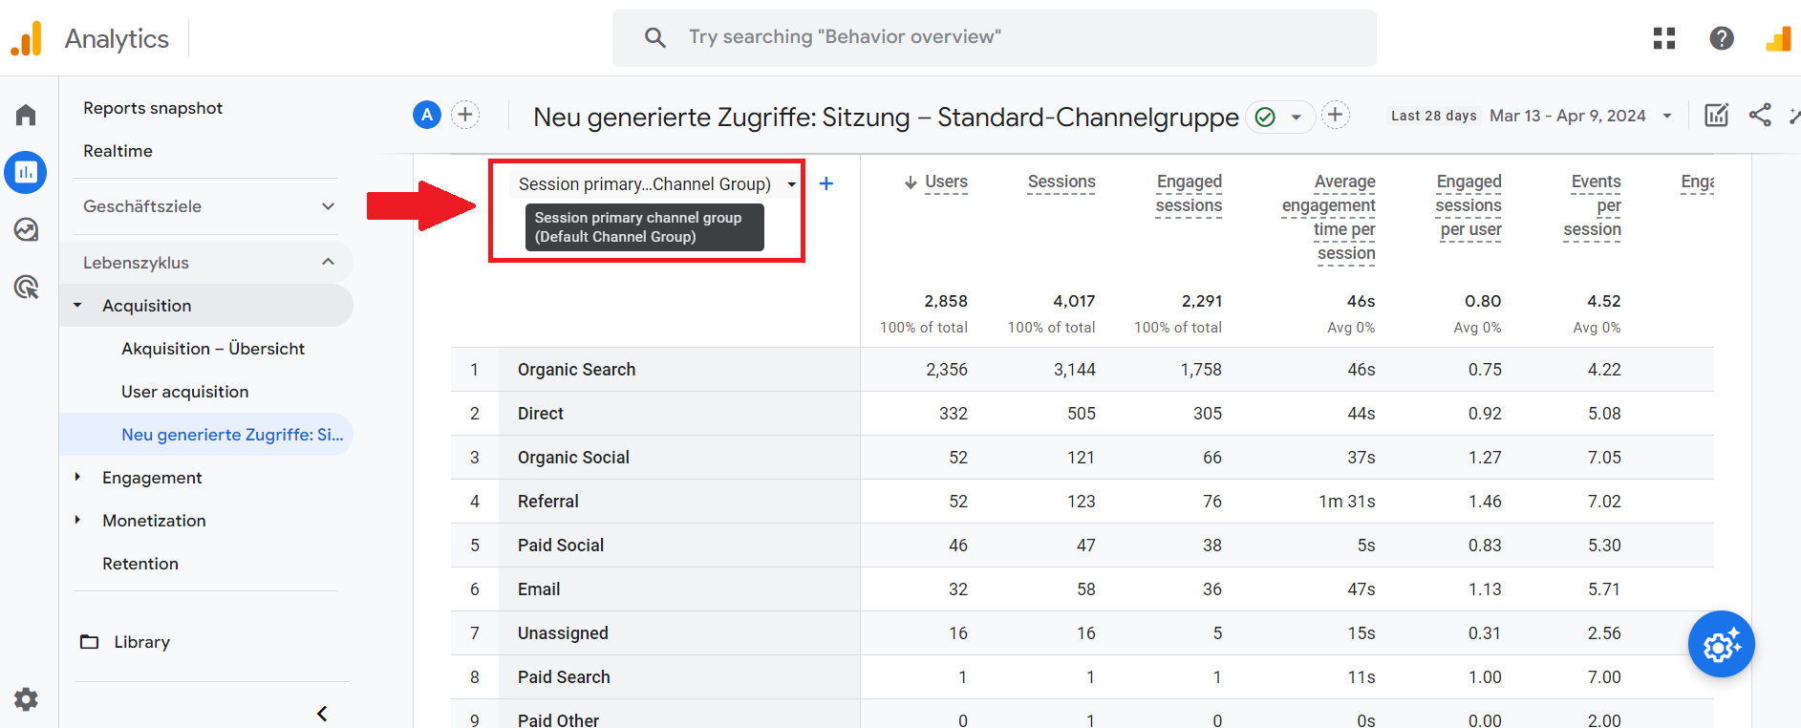Image resolution: width=1801 pixels, height=728 pixels.
Task: Click total Sessions value 4,017
Action: pyautogui.click(x=1074, y=301)
